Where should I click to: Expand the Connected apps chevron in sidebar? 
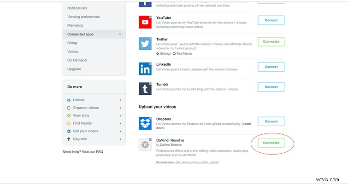click(120, 34)
